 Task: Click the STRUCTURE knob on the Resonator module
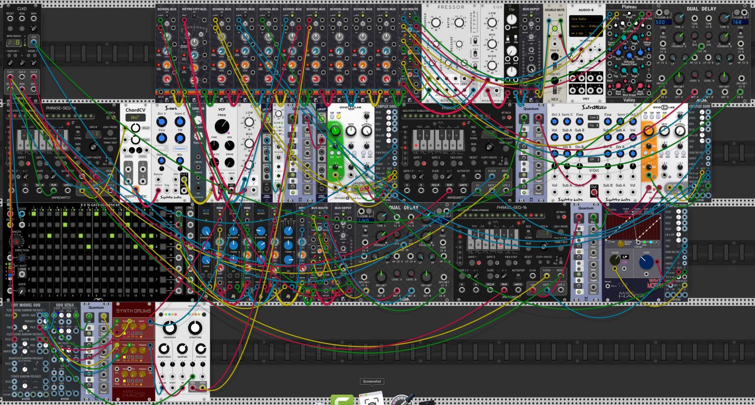pyautogui.click(x=195, y=327)
